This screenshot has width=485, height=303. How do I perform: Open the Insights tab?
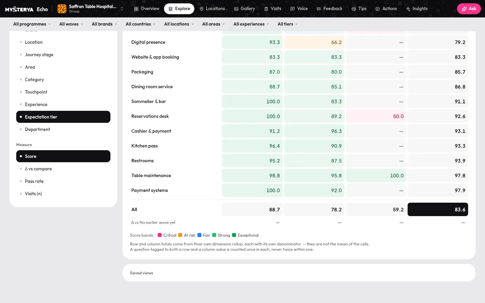417,9
